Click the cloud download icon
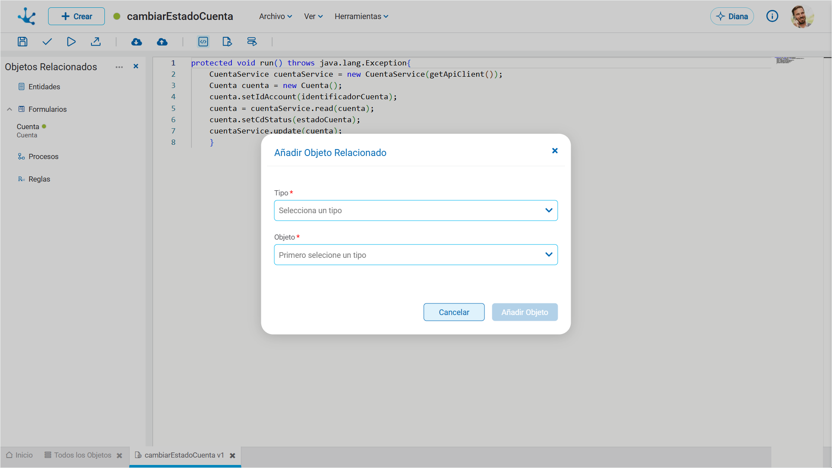The height and width of the screenshot is (468, 832). point(136,42)
